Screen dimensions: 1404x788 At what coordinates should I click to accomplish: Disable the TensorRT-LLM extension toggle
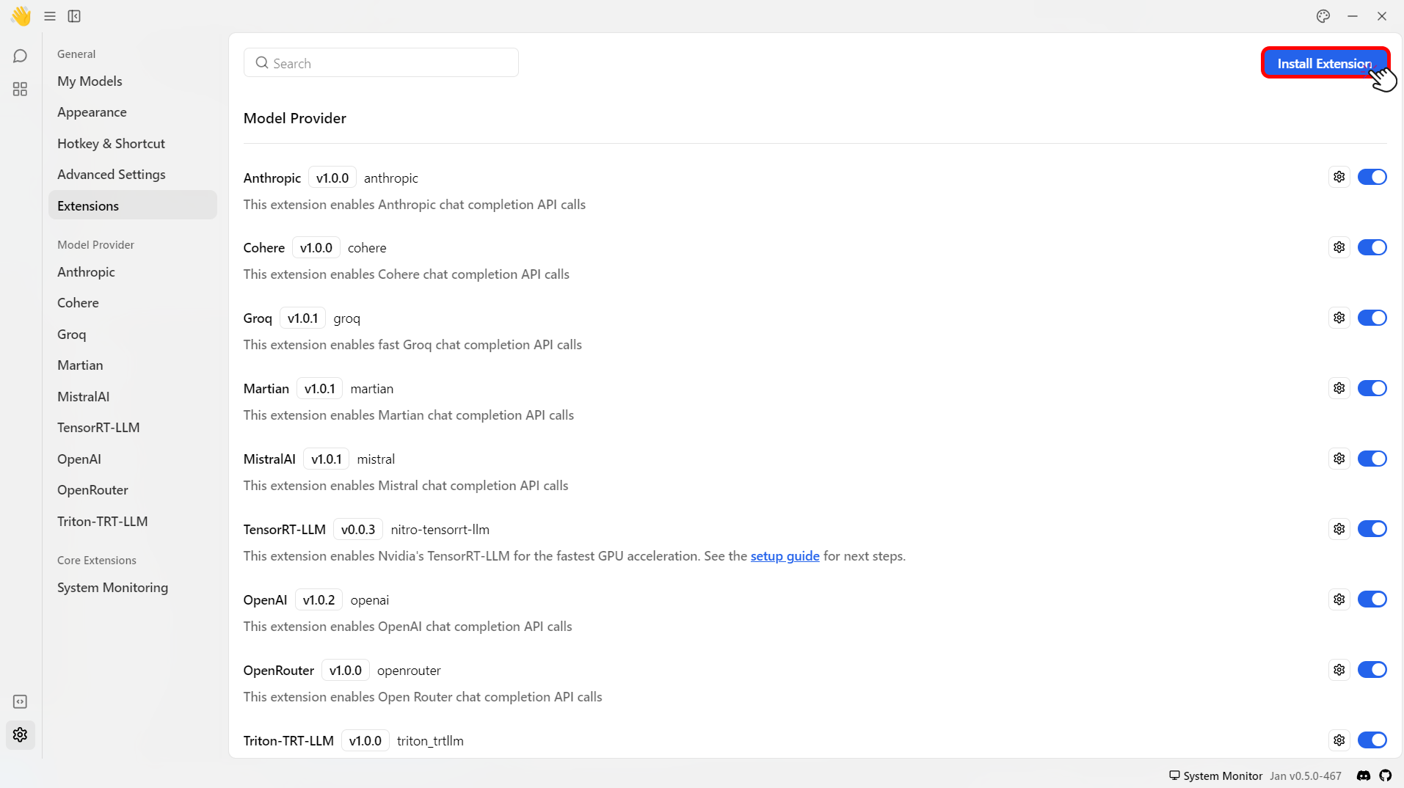pos(1372,529)
